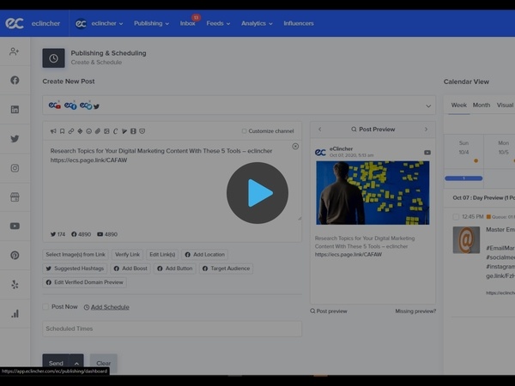This screenshot has width=515, height=386.
Task: Click Edit Verified Domain Preview button
Action: coord(84,282)
